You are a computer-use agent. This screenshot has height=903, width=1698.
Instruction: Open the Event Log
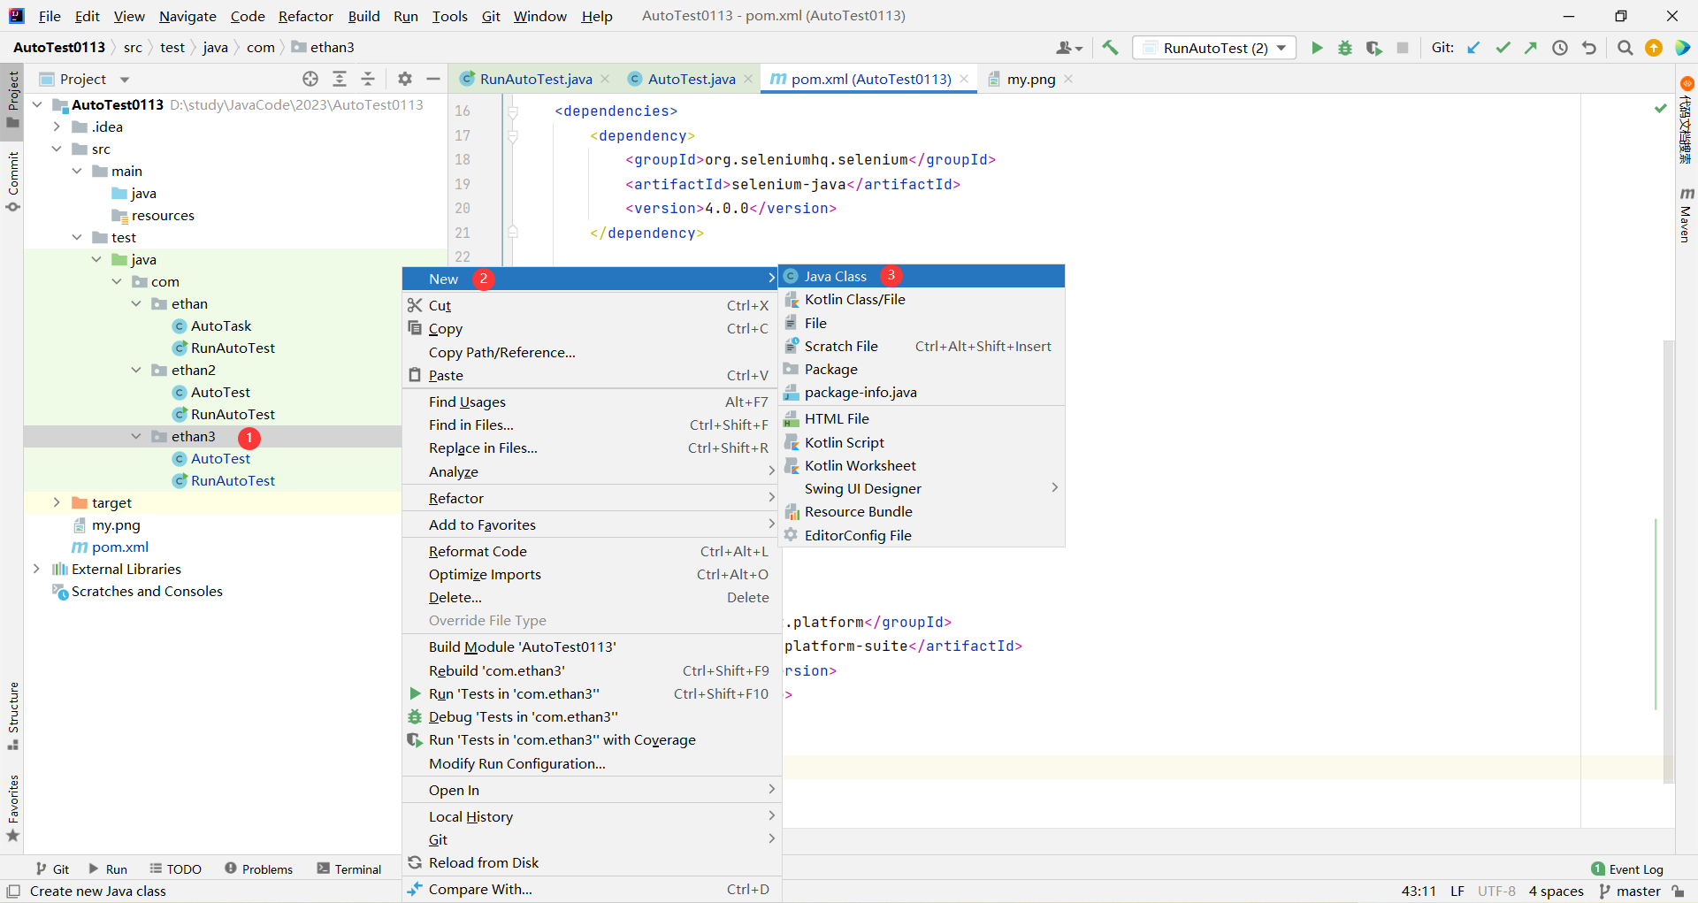[x=1627, y=869]
